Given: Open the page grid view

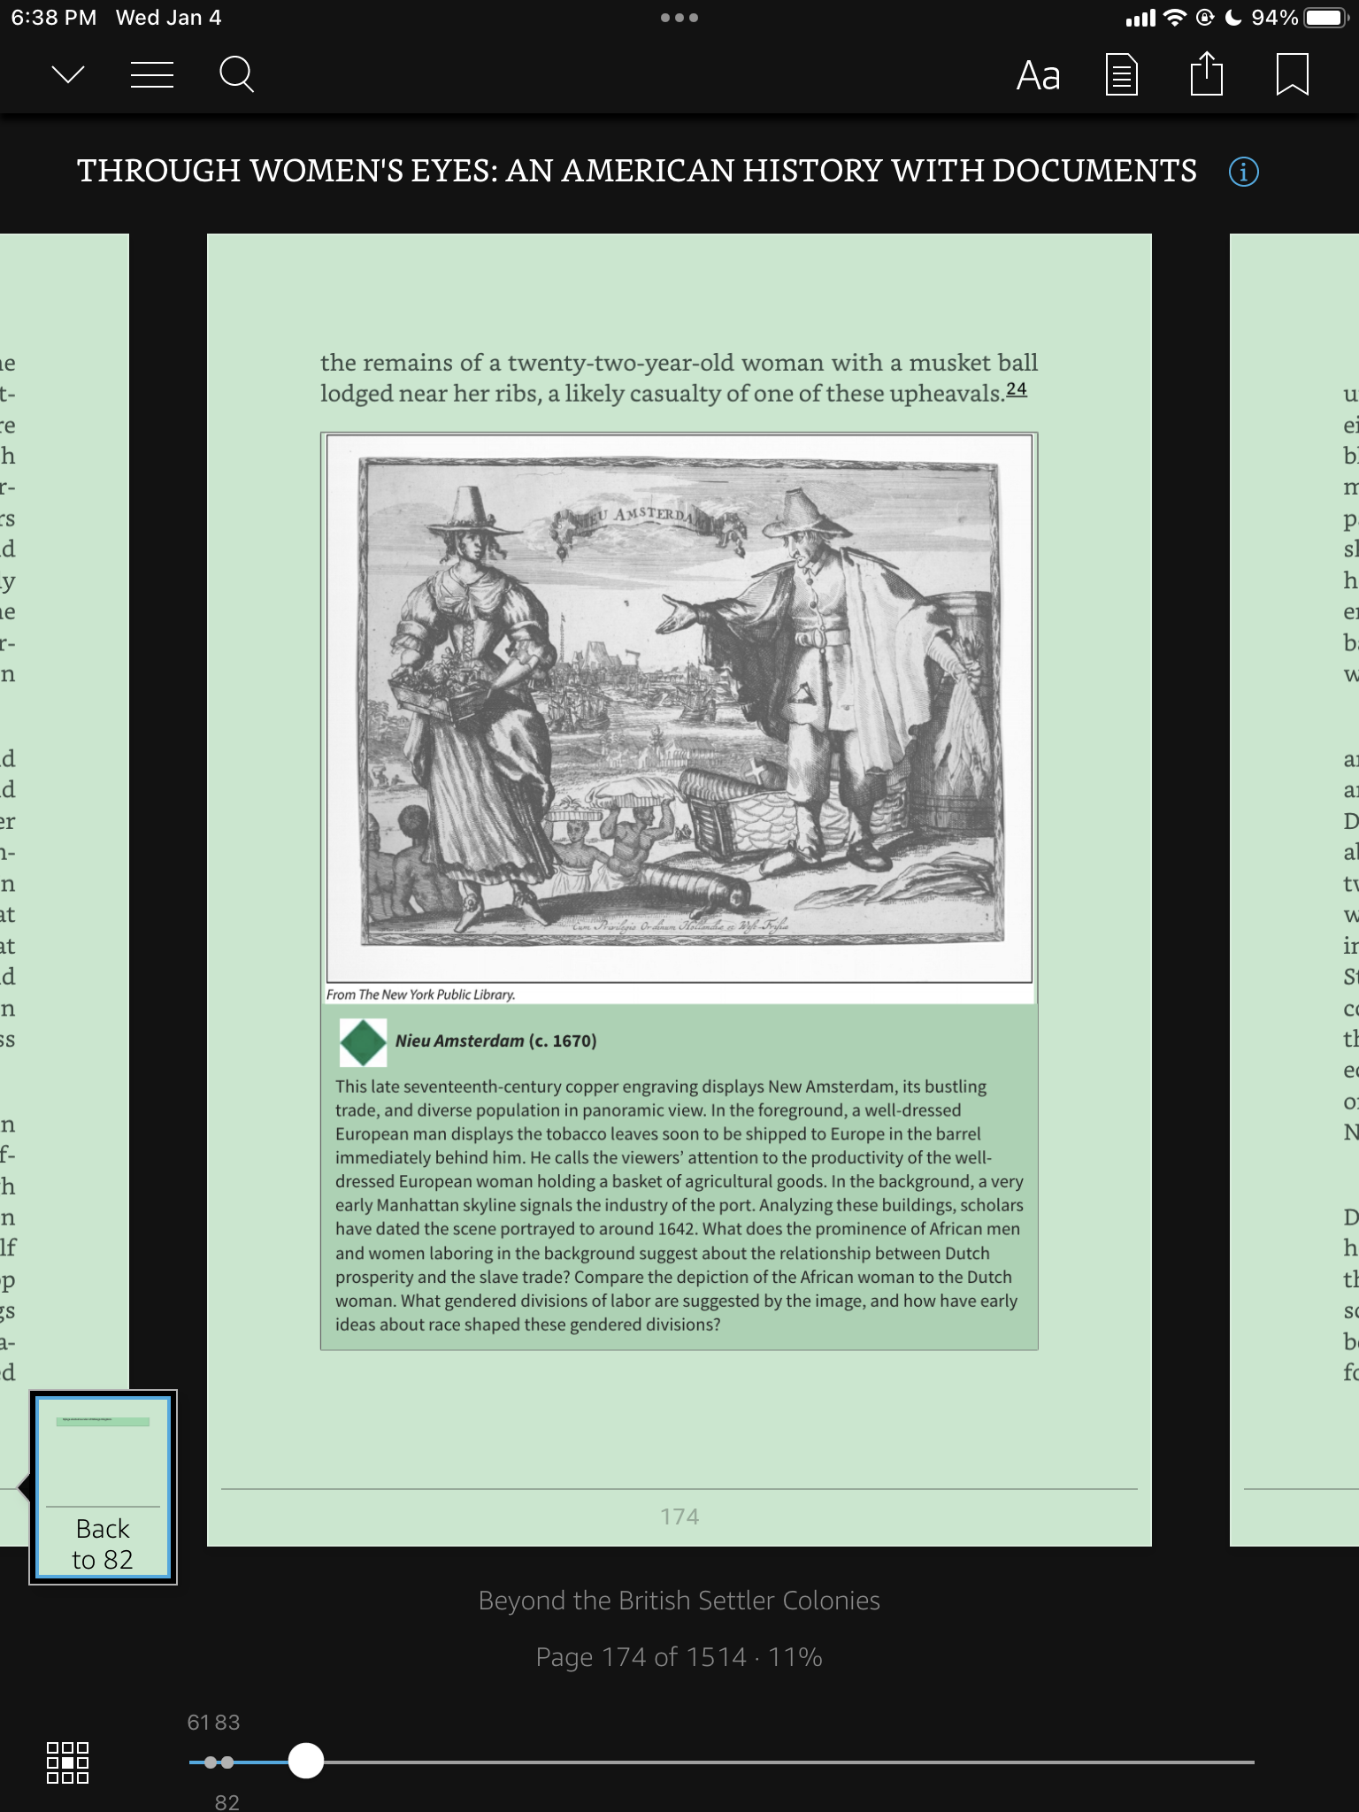Looking at the screenshot, I should point(67,1762).
